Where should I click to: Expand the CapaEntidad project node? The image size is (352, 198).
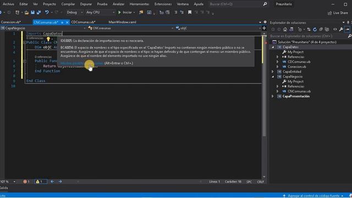tap(273, 72)
